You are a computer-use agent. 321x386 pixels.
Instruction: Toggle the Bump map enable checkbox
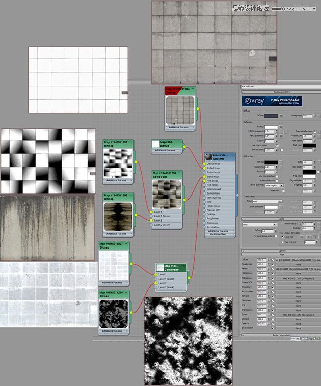pyautogui.click(x=273, y=315)
